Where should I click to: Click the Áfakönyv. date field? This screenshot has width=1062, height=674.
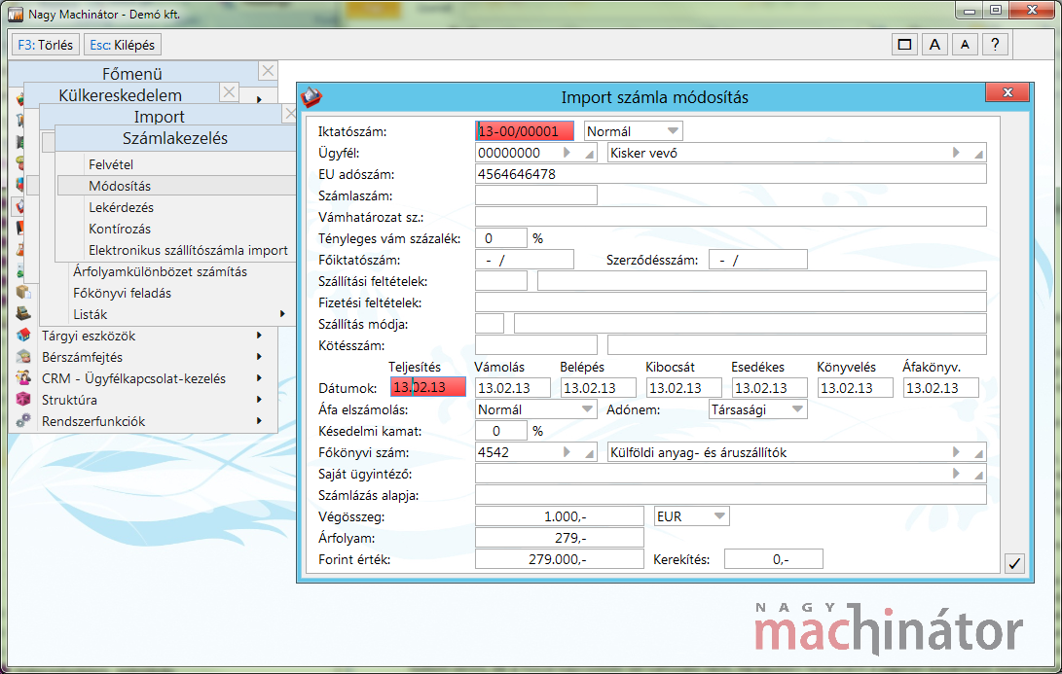pos(940,388)
